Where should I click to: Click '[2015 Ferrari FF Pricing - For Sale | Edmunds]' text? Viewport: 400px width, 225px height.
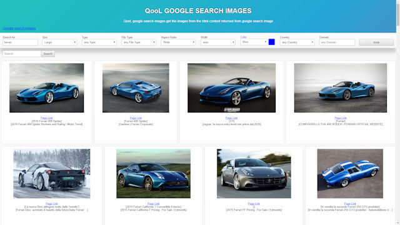[x=254, y=210]
